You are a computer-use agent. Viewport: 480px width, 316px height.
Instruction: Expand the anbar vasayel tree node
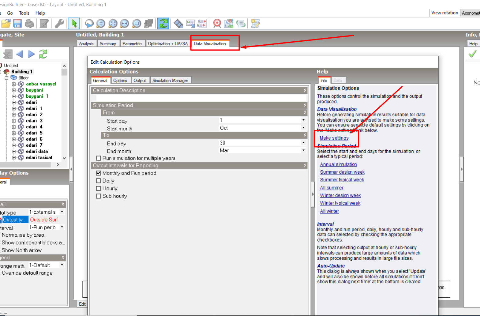coord(14,84)
